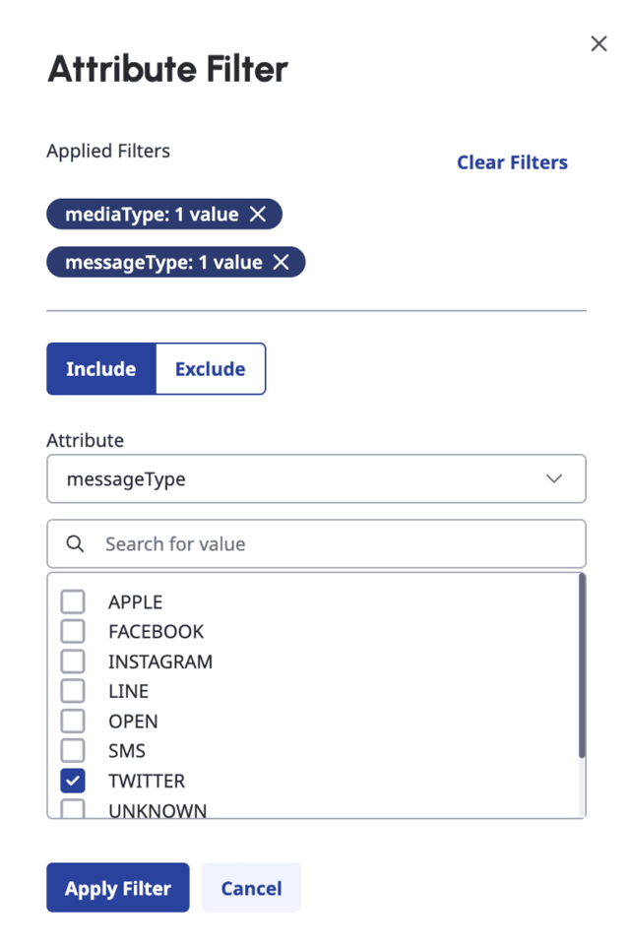Tick the LINE checkbox
This screenshot has height=945, width=630.
point(73,691)
